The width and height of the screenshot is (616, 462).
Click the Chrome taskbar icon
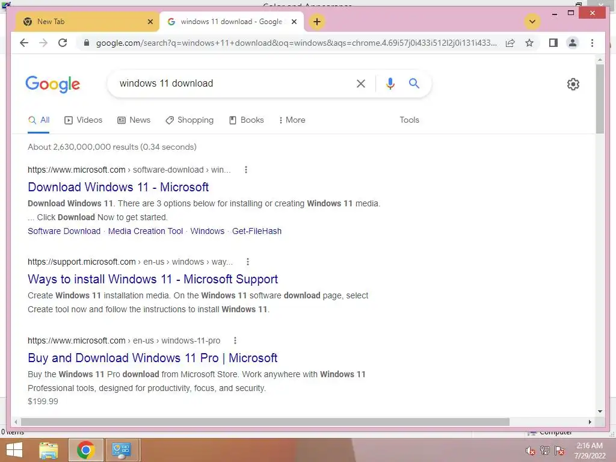click(85, 450)
